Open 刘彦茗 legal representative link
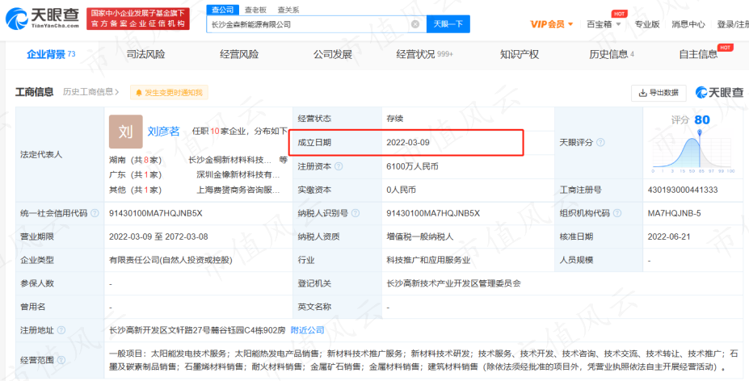749x381 pixels. [164, 131]
